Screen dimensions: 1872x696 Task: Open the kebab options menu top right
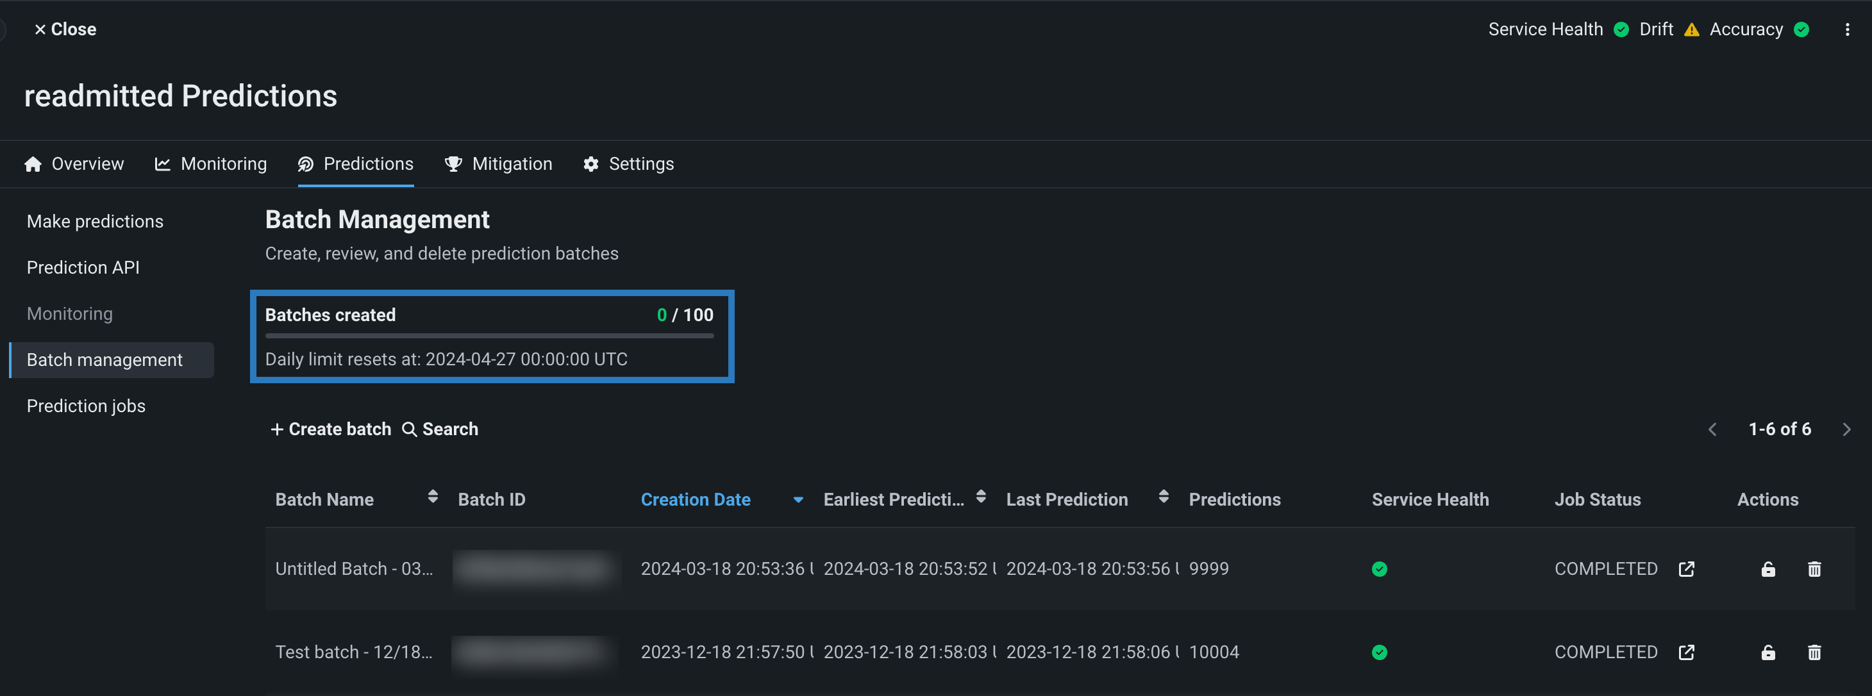(x=1846, y=29)
